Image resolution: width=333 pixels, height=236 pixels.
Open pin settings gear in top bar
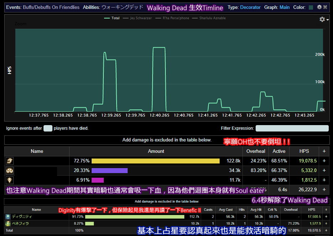319,7
